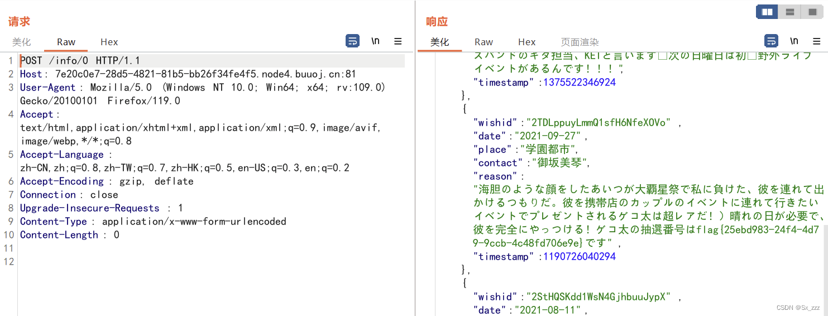Click the 'Content-Length: 0' header line
828x316 pixels.
click(70, 235)
